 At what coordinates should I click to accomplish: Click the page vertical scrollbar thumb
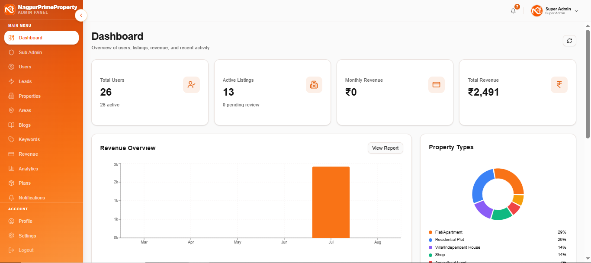588,84
